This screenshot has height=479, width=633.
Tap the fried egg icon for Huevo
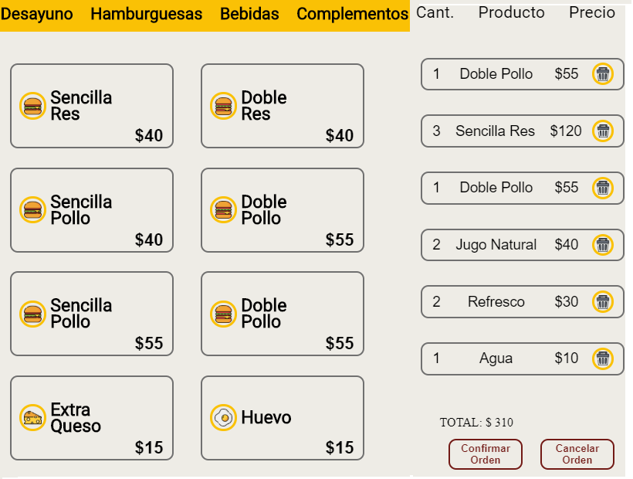[x=223, y=417]
